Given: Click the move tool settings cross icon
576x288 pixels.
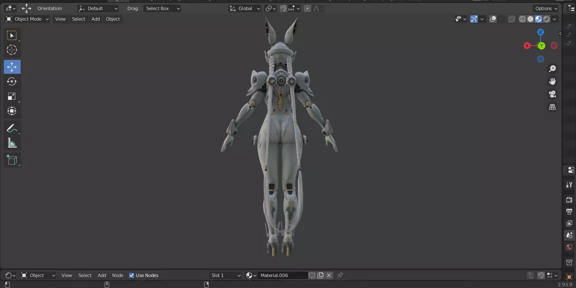Looking at the screenshot, I should [27, 8].
